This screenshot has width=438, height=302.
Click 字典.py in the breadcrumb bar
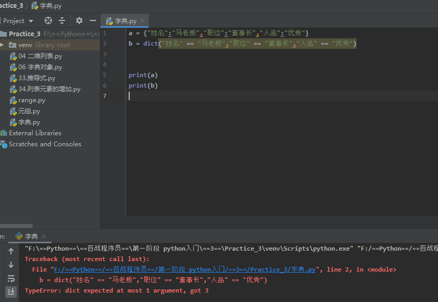coord(47,6)
